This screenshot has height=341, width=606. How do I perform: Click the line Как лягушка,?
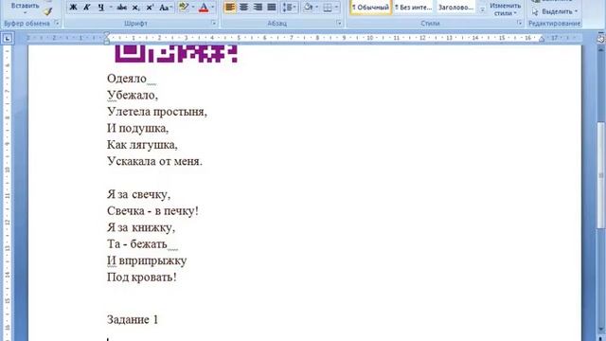point(142,145)
